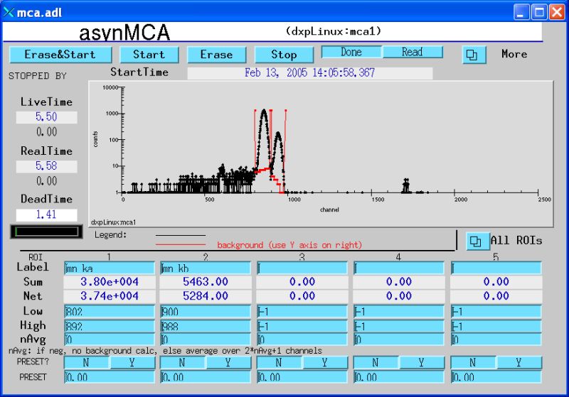Click the StartTime value Feb 13, 2005
Viewport: 569px width, 397px height.
[x=310, y=73]
